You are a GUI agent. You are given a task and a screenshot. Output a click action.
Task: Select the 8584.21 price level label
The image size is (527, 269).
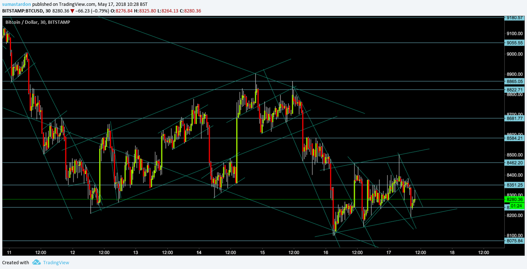(515, 138)
